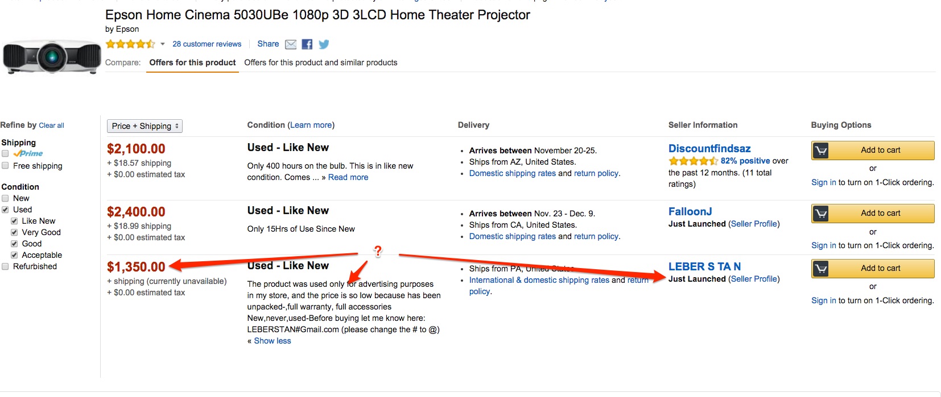Expand Read more on $2,100.00 offer
The width and height of the screenshot is (941, 397).
(348, 177)
